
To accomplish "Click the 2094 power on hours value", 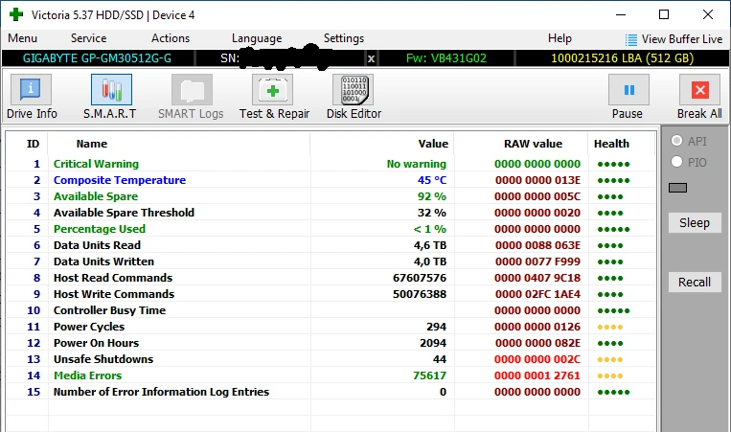I will pos(433,343).
